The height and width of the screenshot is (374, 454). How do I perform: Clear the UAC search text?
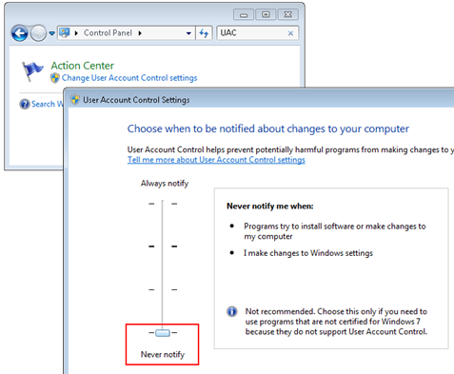(x=290, y=33)
